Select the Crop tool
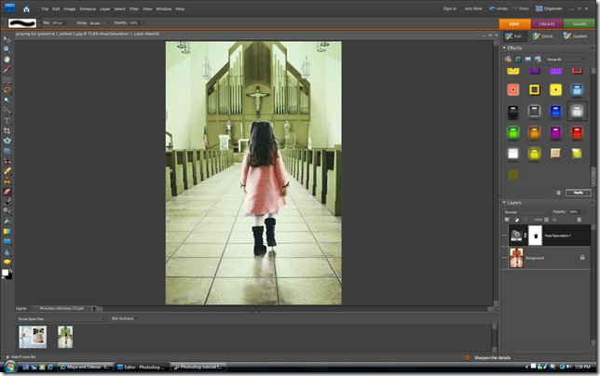 tap(7, 130)
